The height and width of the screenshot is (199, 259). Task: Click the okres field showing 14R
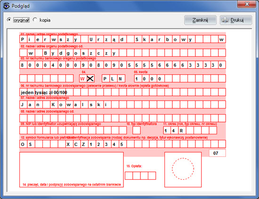(190, 130)
